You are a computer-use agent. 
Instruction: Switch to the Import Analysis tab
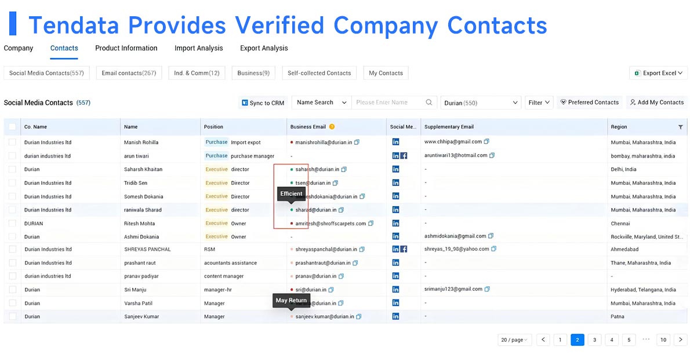click(x=198, y=48)
